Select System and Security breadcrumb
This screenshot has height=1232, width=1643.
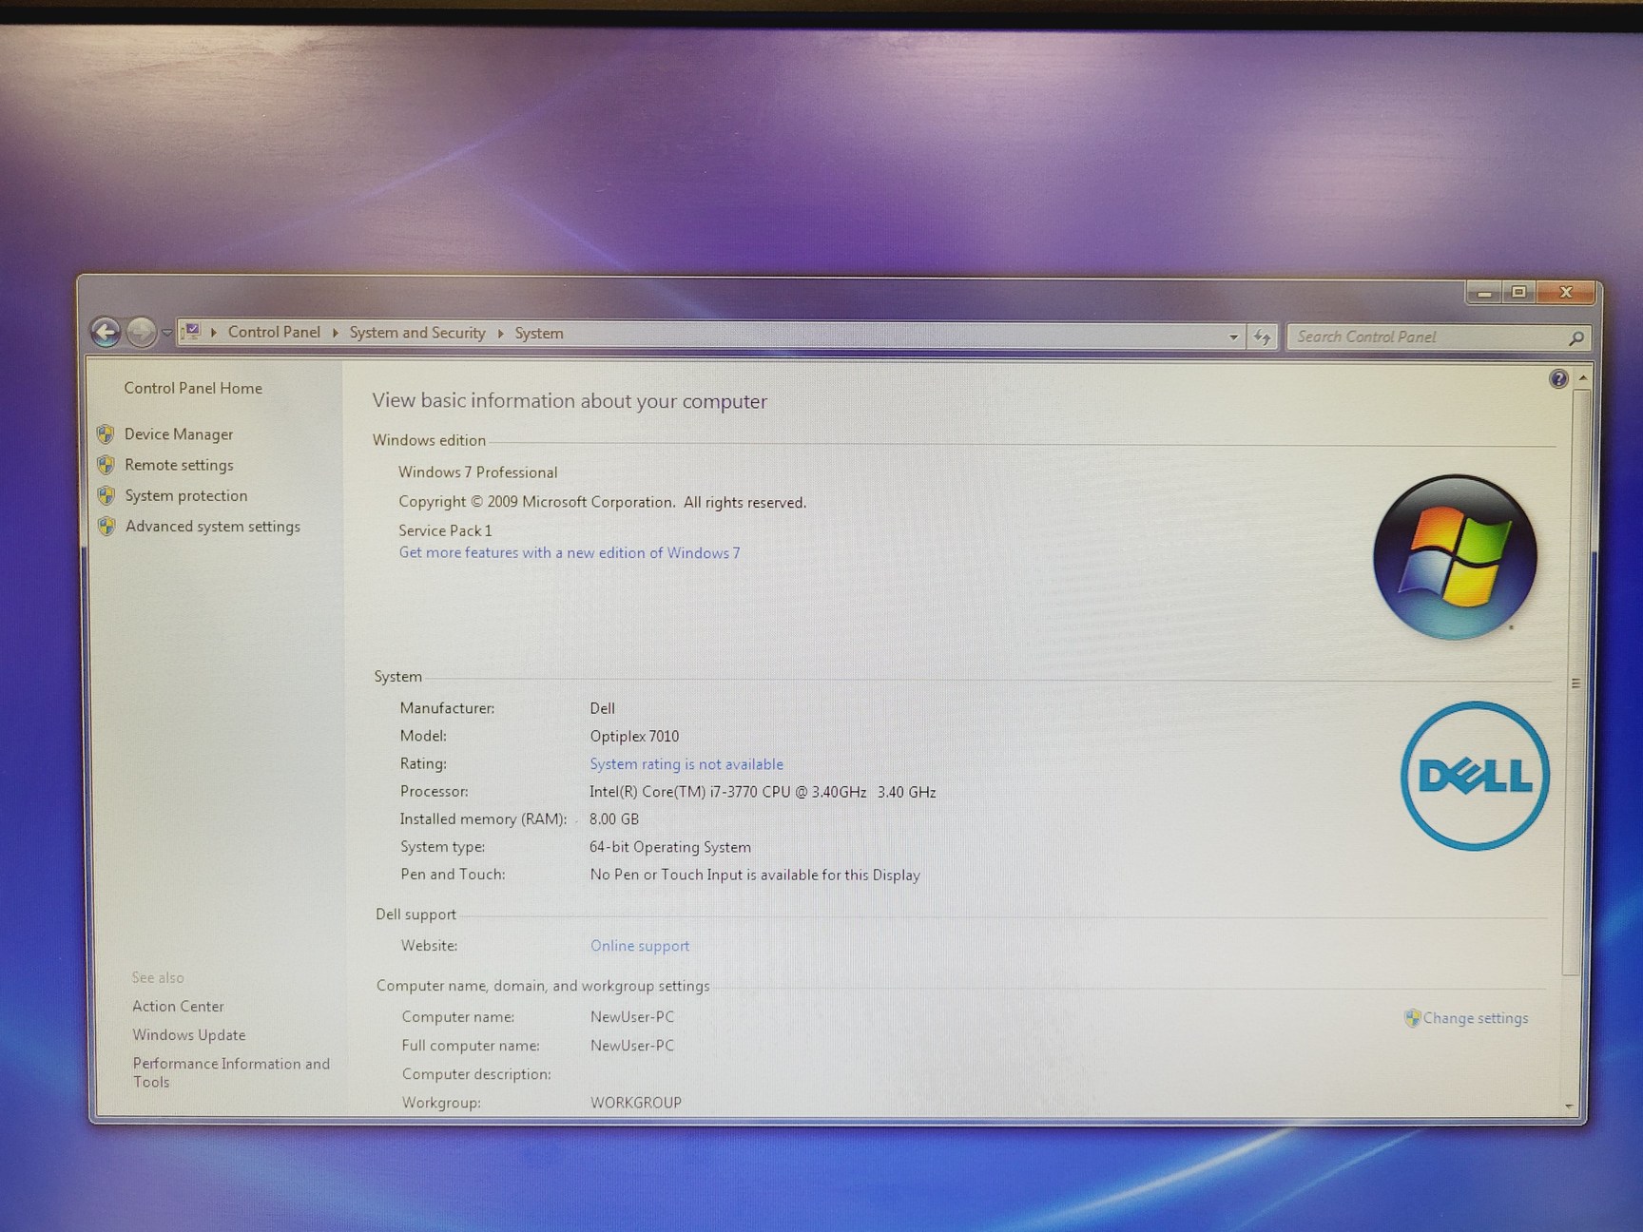click(x=416, y=333)
